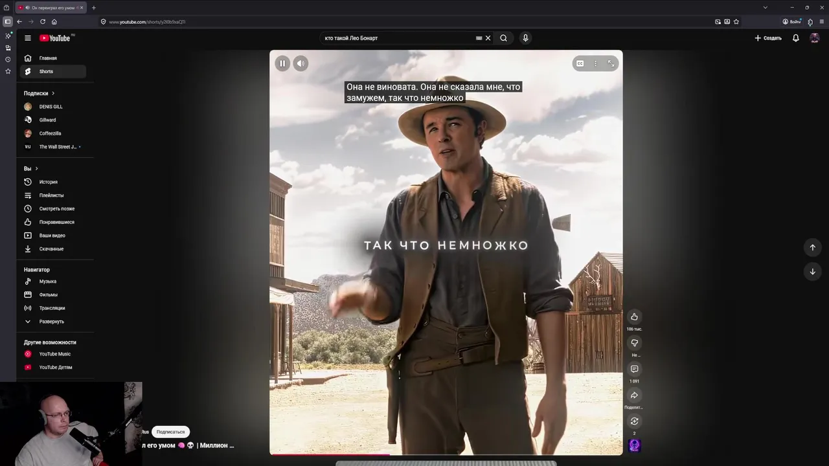829x466 pixels.
Task: View site security shield information
Action: 103,22
